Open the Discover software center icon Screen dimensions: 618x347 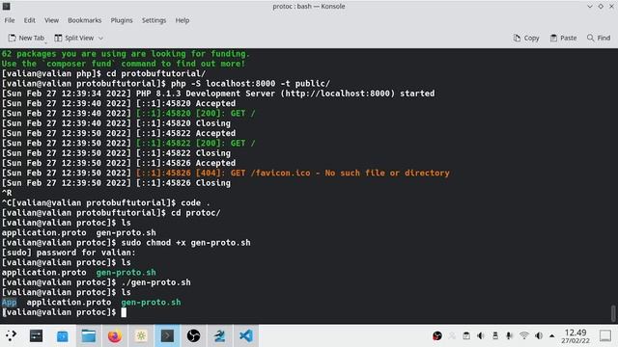[x=62, y=335]
